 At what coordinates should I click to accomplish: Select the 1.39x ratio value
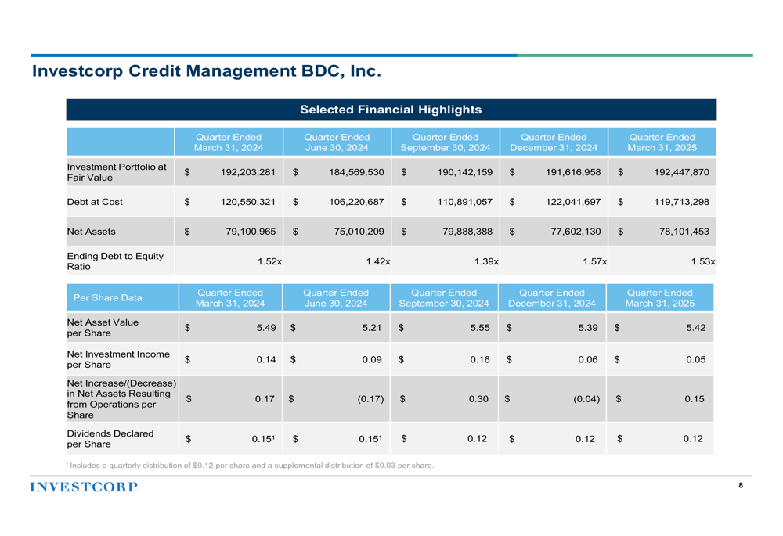click(486, 261)
